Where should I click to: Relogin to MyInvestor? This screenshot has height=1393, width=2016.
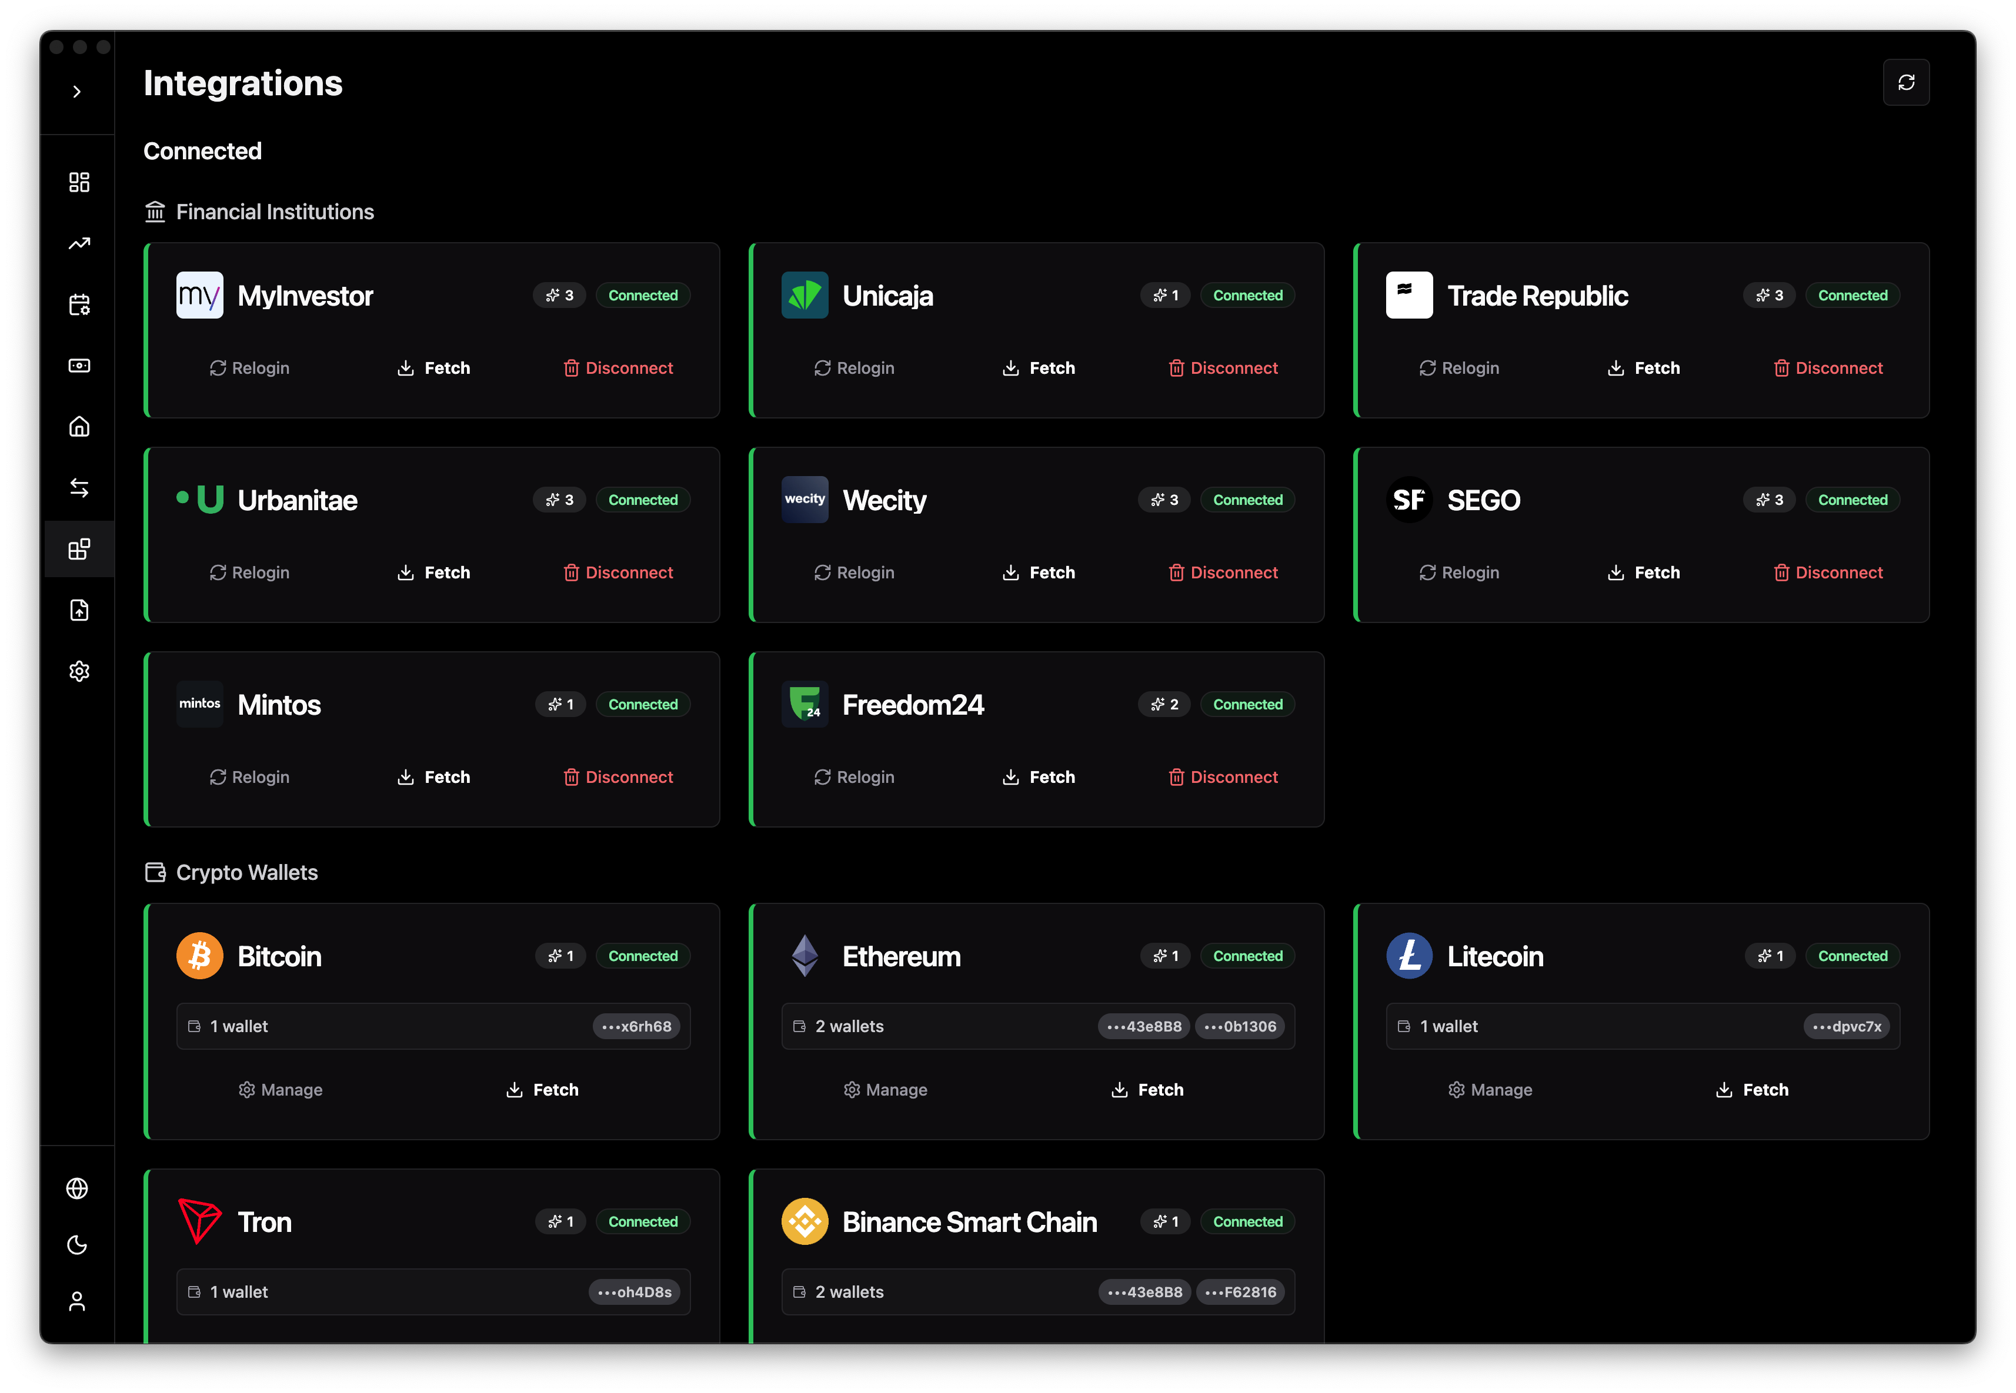tap(250, 369)
